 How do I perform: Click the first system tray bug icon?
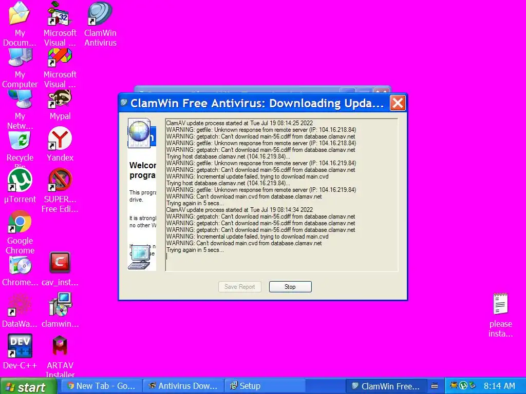point(454,386)
